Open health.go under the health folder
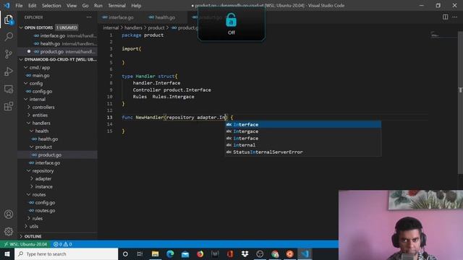Screen dimensions: 463x260 pyautogui.click(x=58, y=139)
